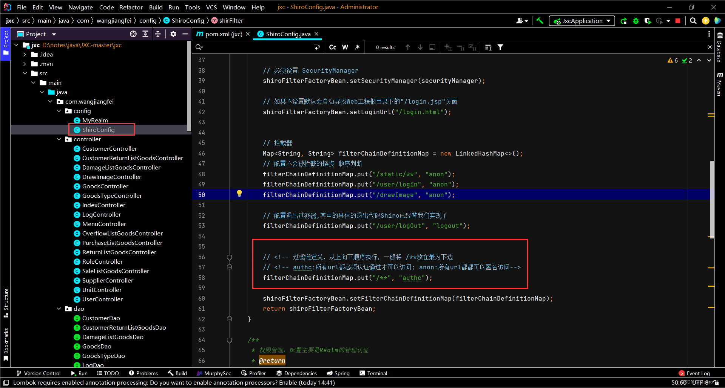
Task: Open JxcApplication run configuration dropdown
Action: (582, 21)
